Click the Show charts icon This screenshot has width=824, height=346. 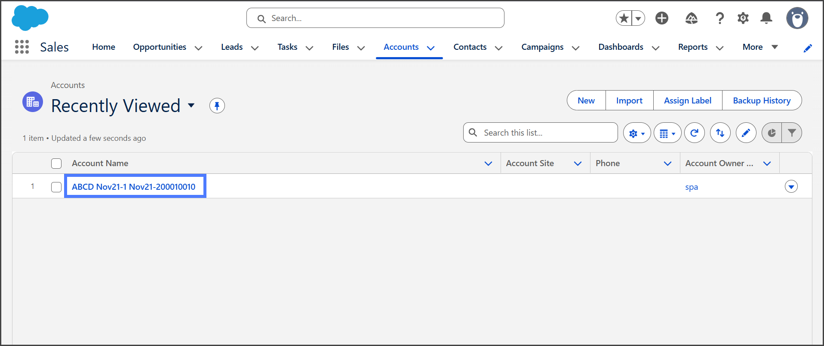tap(772, 133)
